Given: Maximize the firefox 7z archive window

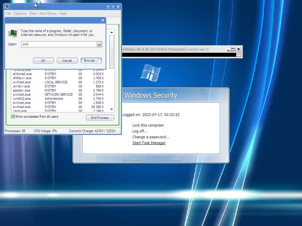Looking at the screenshot, I should pos(233,49).
